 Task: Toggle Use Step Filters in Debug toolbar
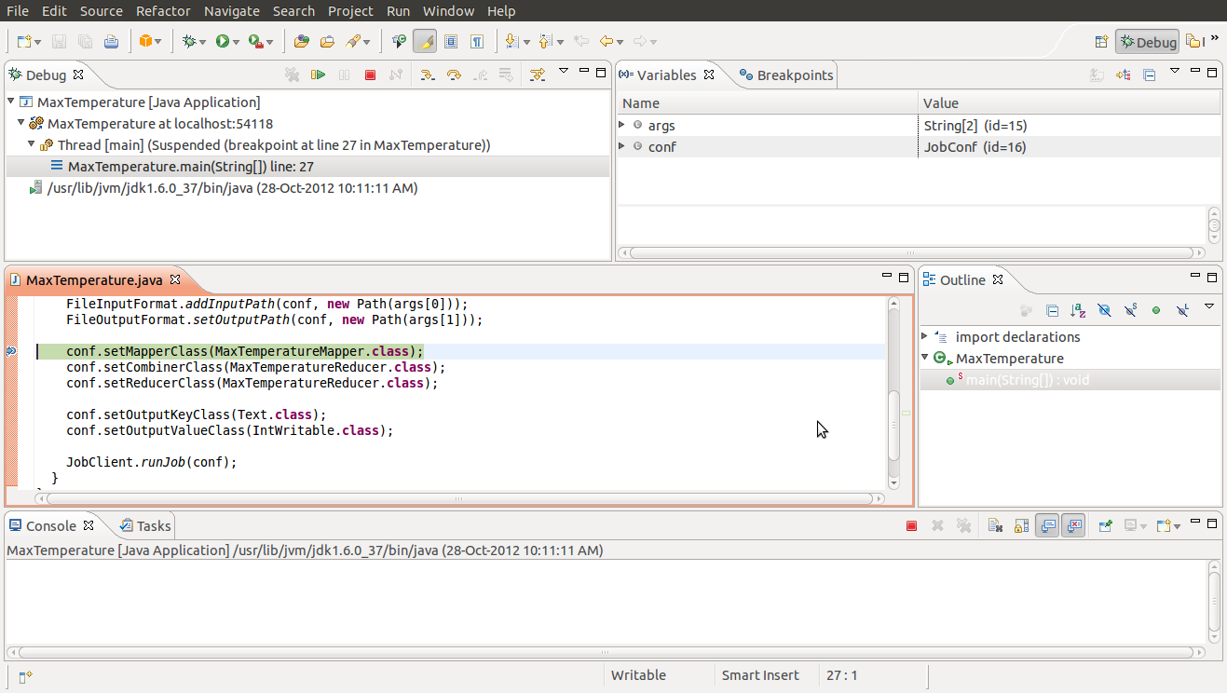click(x=538, y=75)
